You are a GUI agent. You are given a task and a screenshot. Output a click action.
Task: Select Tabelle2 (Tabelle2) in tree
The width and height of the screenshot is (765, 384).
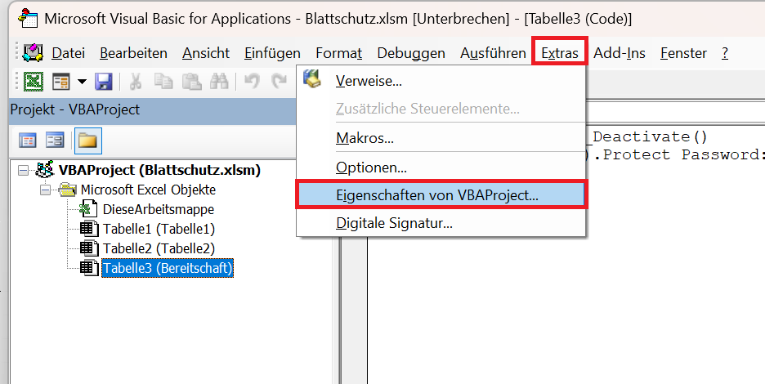[159, 248]
